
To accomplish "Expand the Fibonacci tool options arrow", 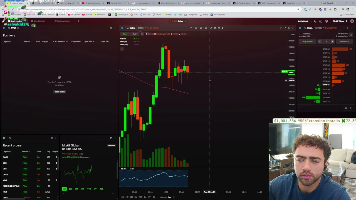I will [203, 28].
